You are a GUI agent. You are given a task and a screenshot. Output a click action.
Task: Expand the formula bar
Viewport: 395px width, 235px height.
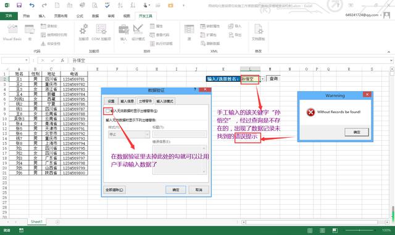[x=391, y=60]
